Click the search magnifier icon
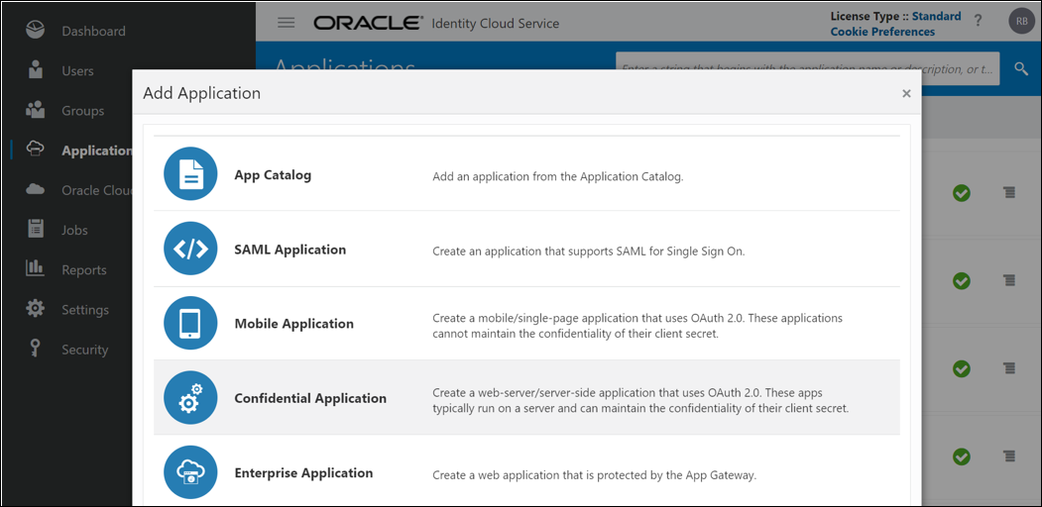This screenshot has height=507, width=1042. pyautogui.click(x=1021, y=68)
